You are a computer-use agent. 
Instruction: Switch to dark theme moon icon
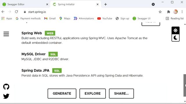(x=176, y=38)
